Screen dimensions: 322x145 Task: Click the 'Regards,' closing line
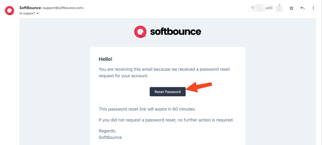[108, 131]
